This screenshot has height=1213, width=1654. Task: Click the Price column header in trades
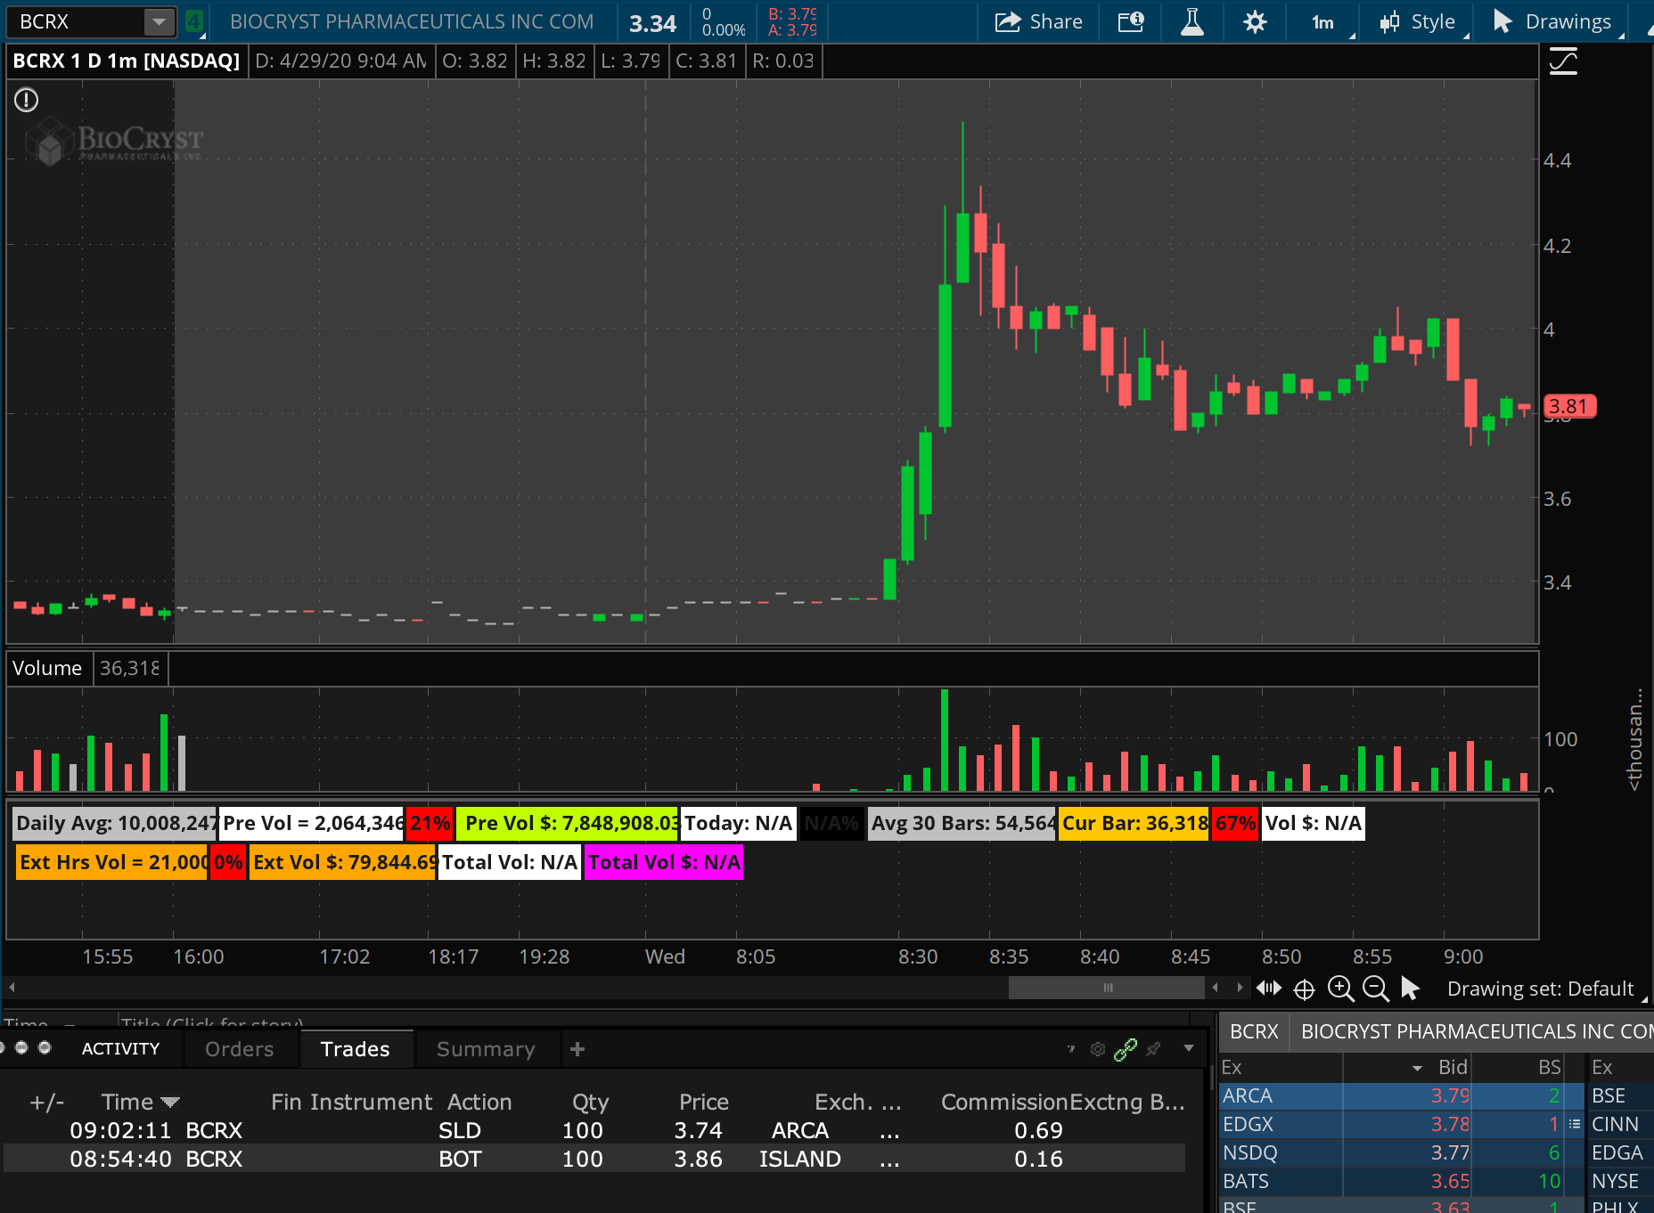pos(704,1102)
